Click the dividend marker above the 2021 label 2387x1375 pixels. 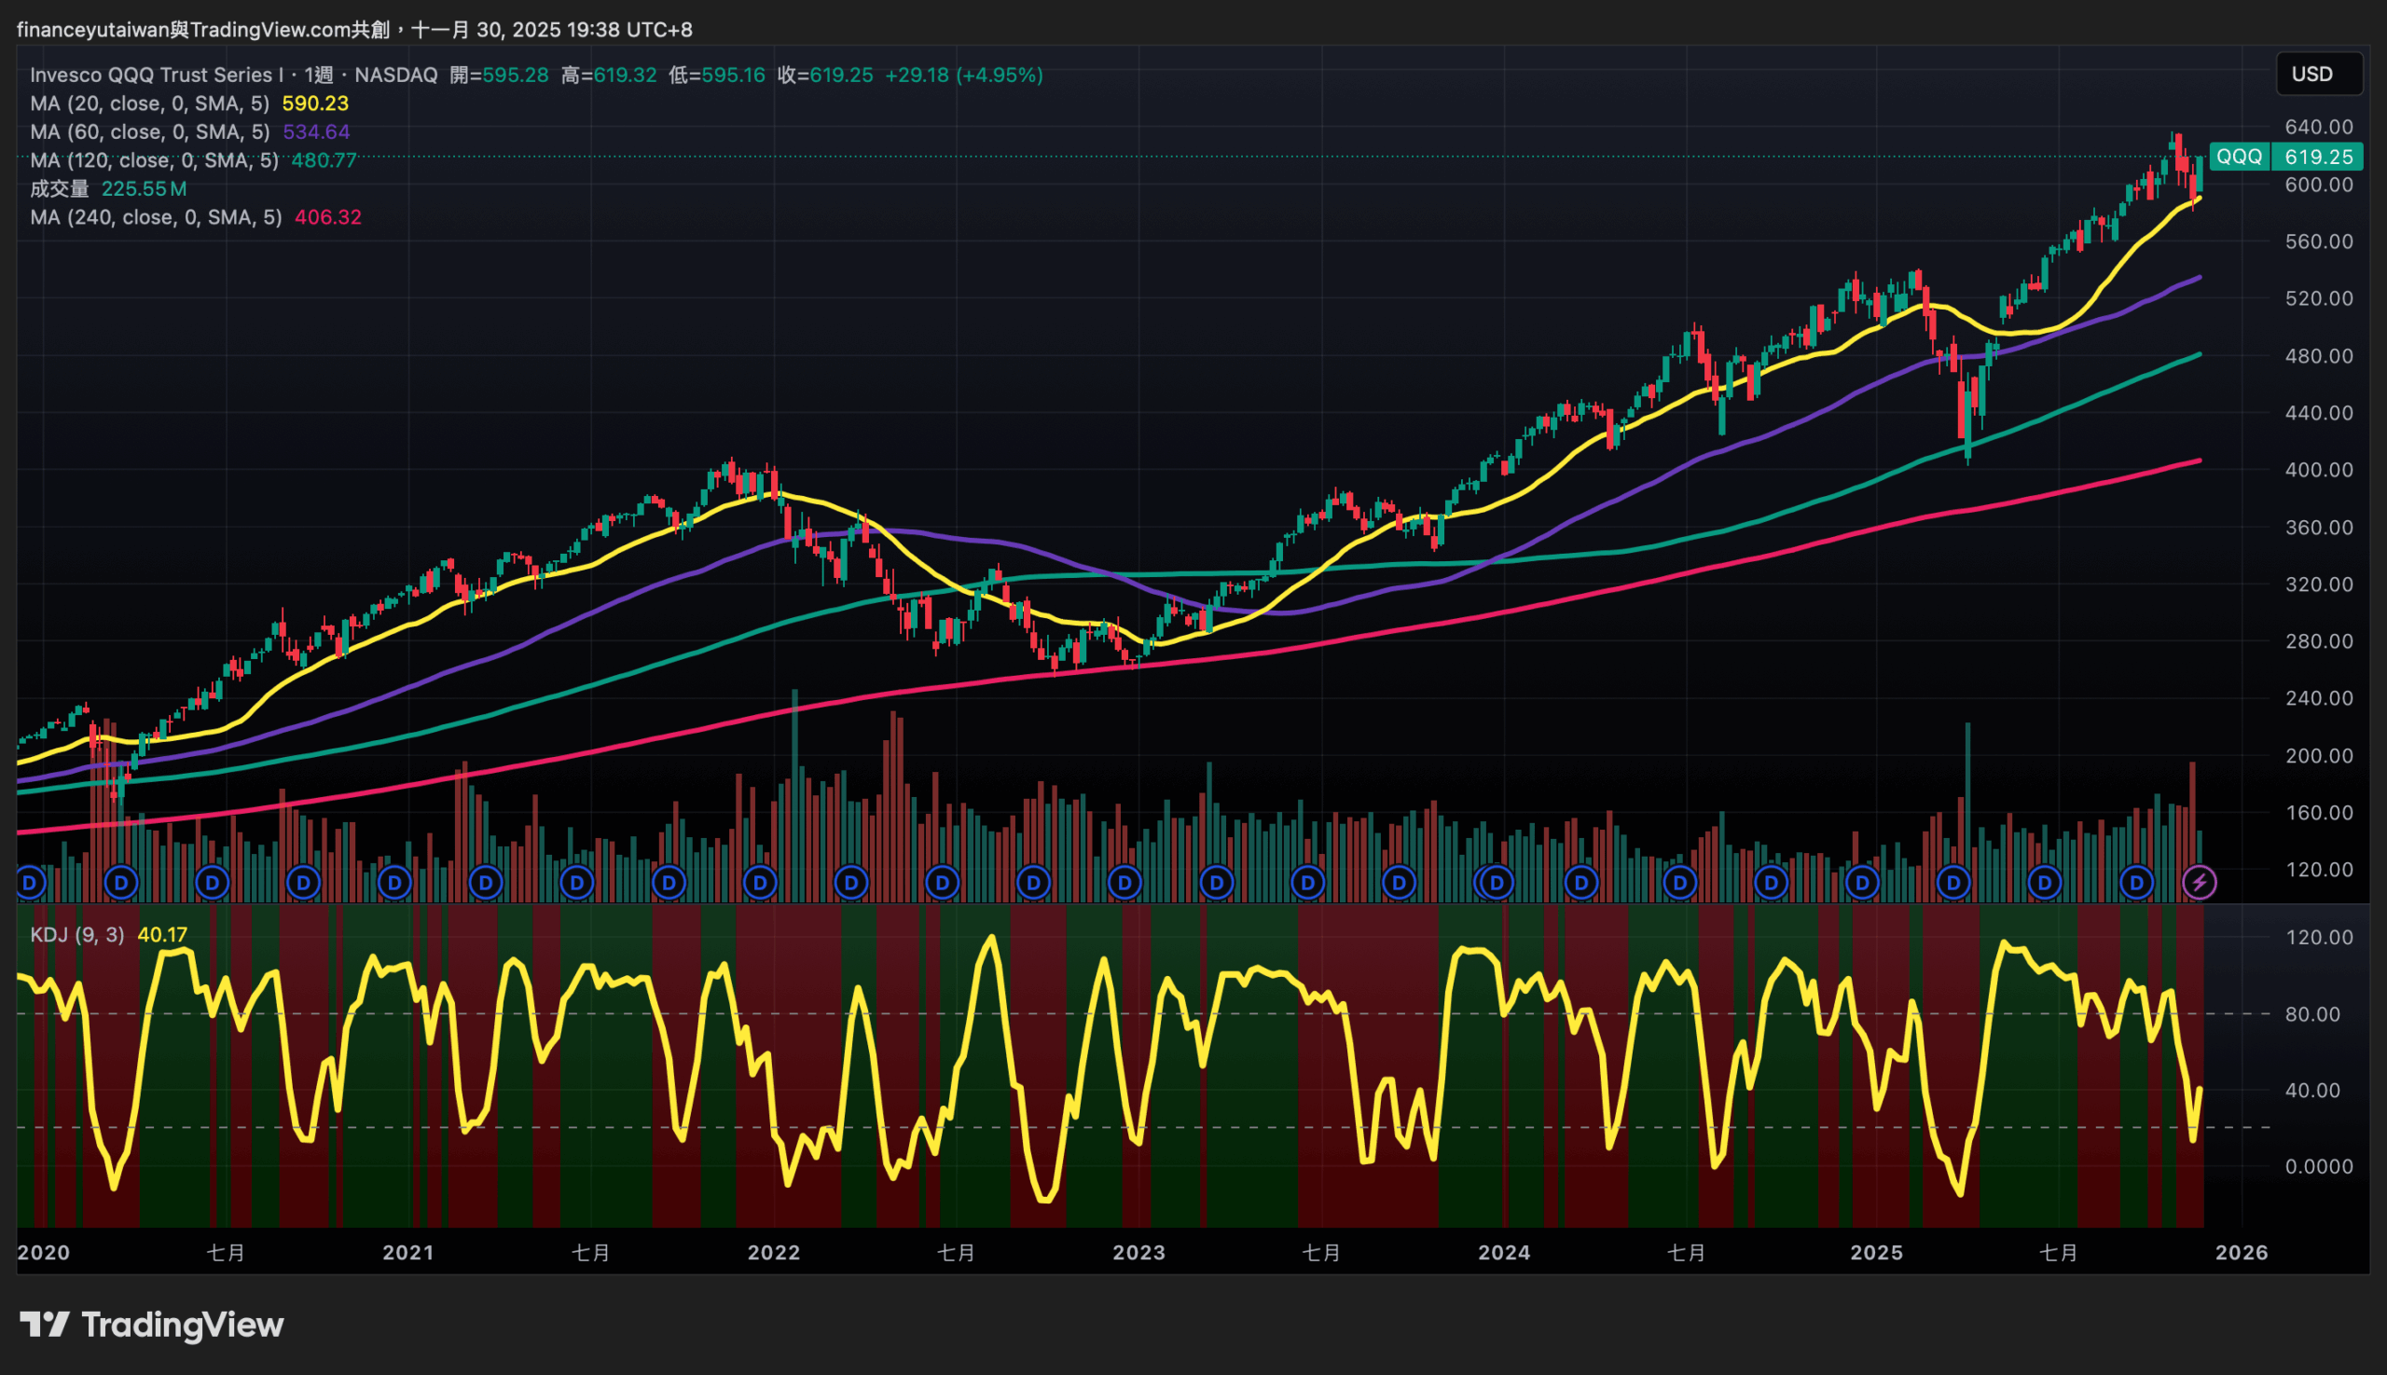pos(393,883)
